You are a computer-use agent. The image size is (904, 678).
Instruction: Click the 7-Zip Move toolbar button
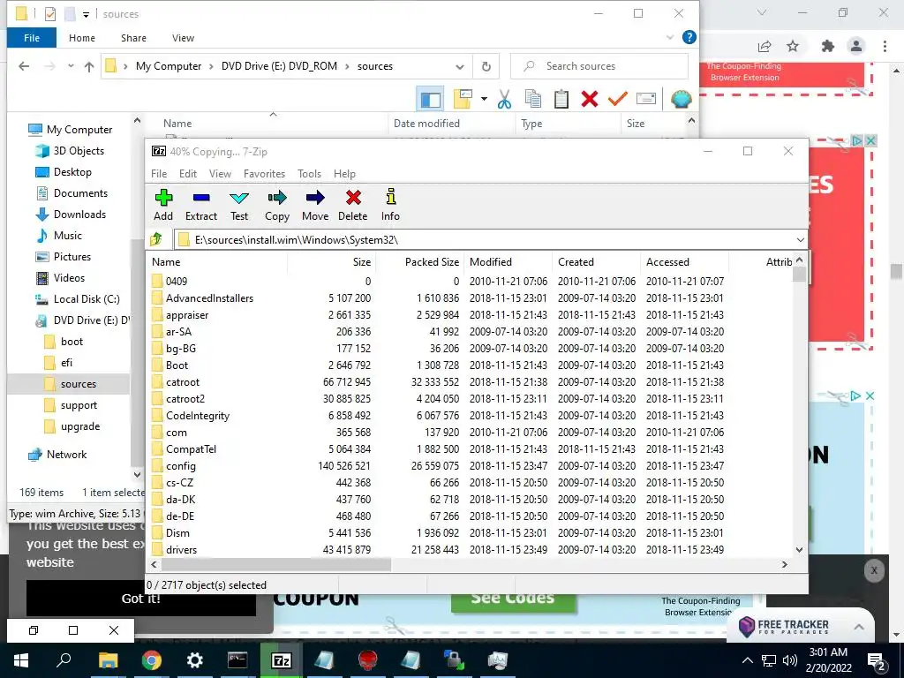[315, 205]
